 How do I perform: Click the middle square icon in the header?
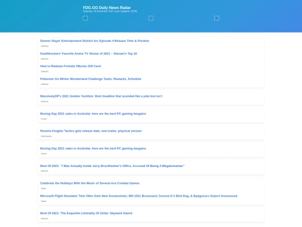pos(151,18)
